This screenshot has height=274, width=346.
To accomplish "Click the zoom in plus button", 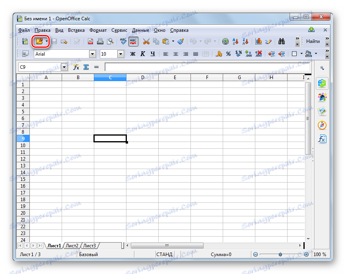I will pos(306,255).
